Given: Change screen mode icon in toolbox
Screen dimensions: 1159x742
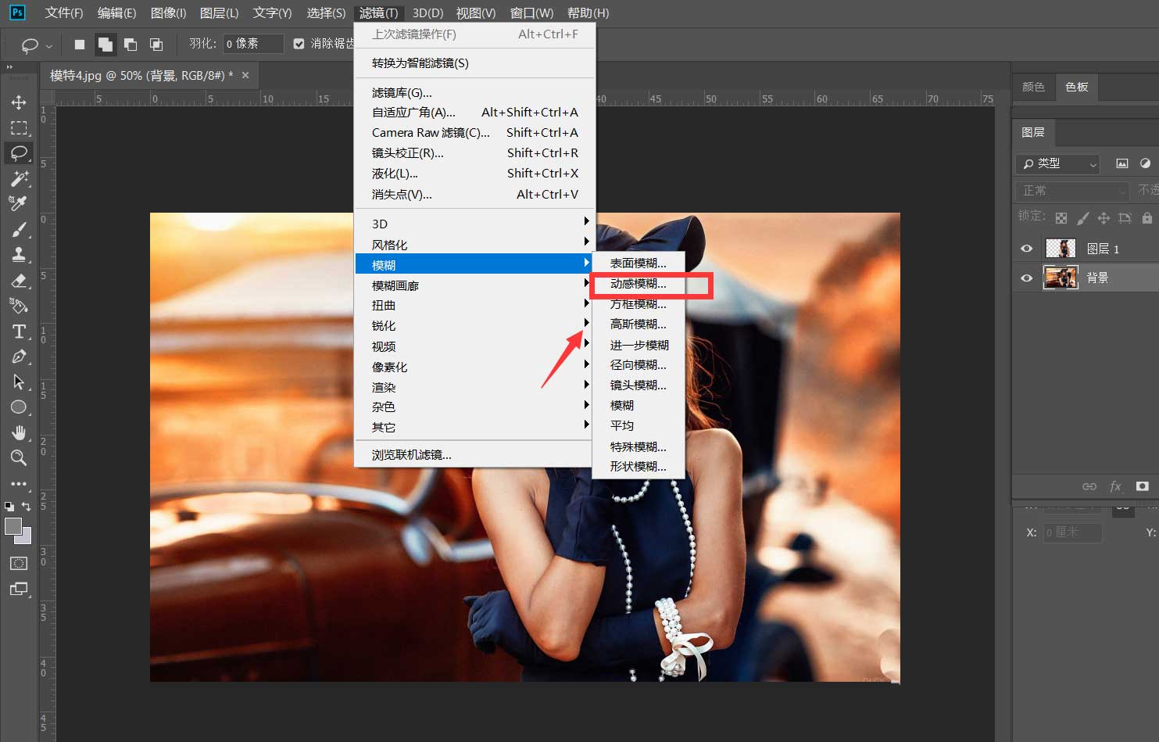Looking at the screenshot, I should (x=19, y=589).
